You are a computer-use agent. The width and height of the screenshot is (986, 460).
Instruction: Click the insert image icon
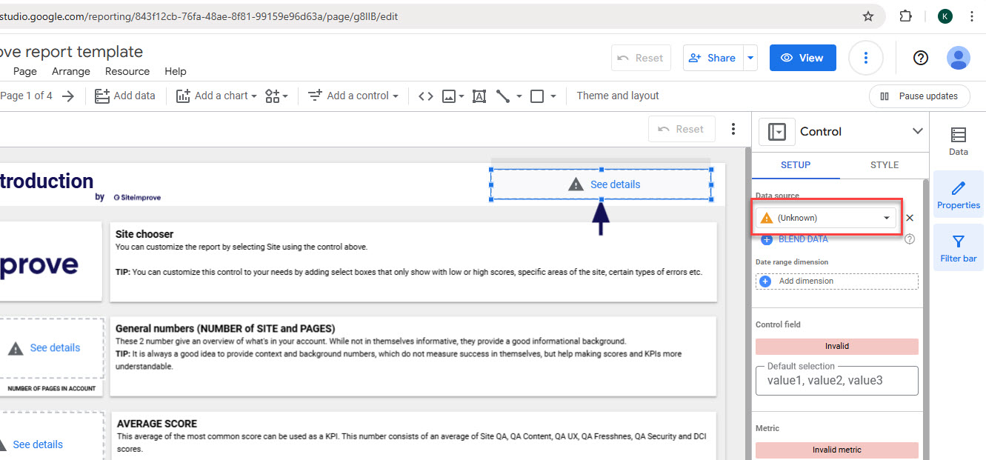[448, 96]
